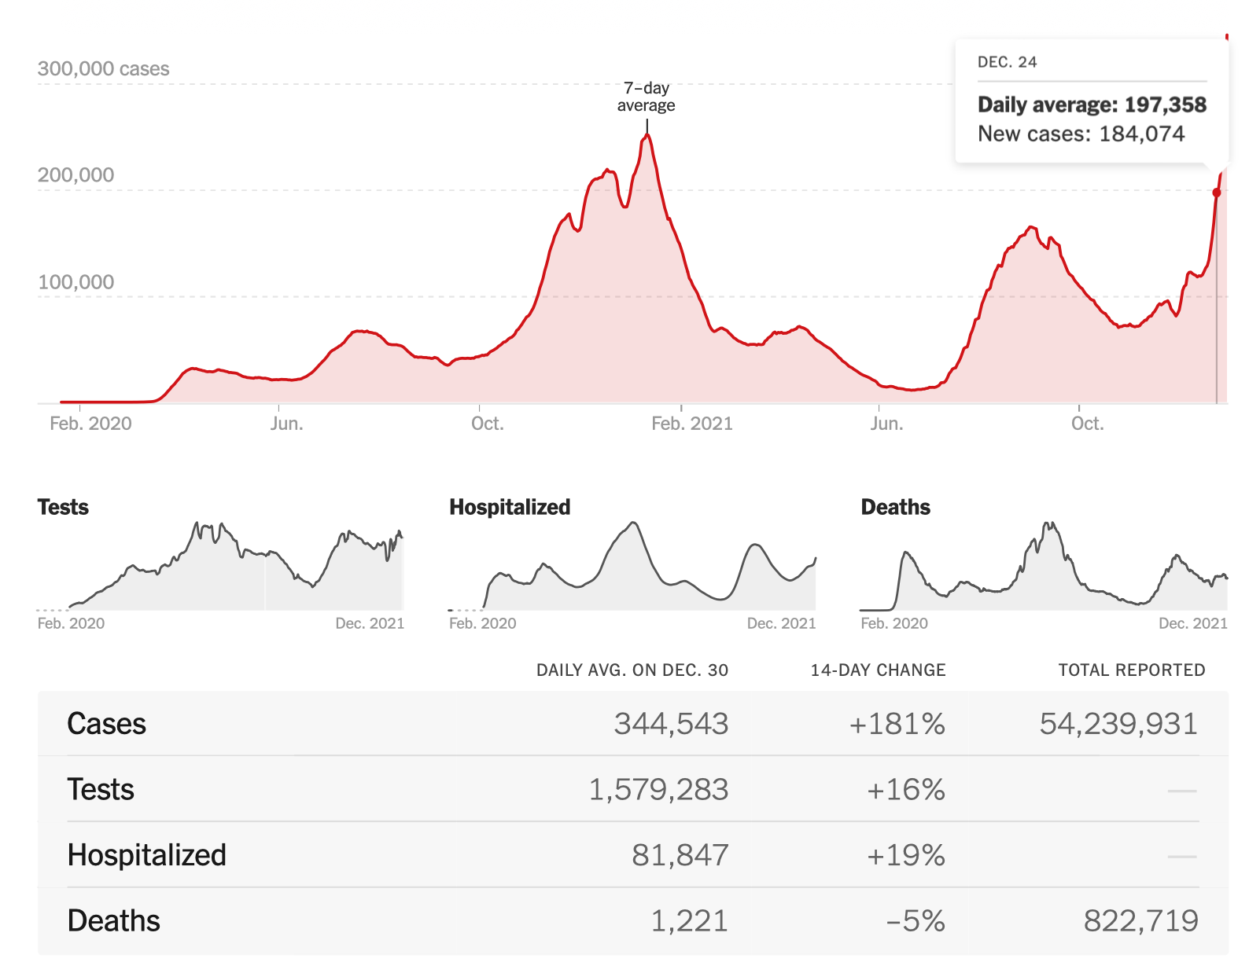Select the 'Daily average: 197,358' tooltip text
Image resolution: width=1249 pixels, height=962 pixels.
(x=1092, y=105)
